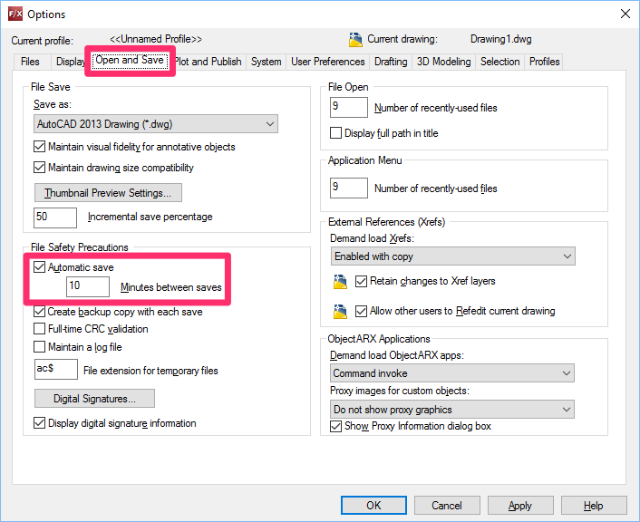The image size is (640, 522).
Task: Go to the 3D Modeling tab
Action: tap(443, 62)
